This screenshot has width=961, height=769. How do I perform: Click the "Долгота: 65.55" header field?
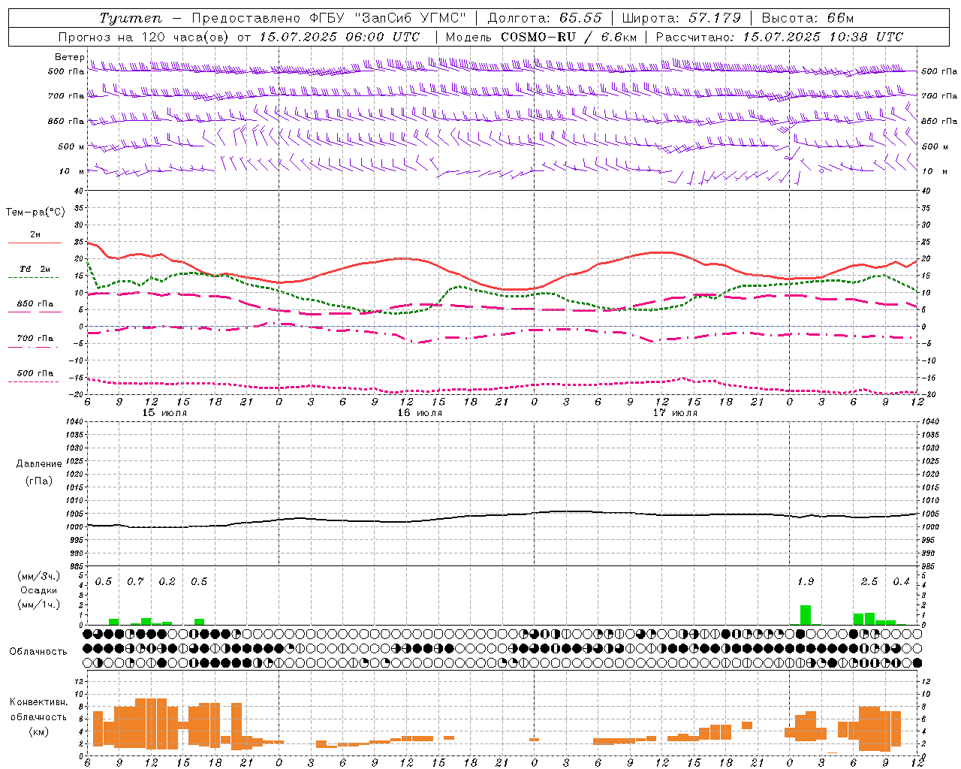[x=544, y=18]
